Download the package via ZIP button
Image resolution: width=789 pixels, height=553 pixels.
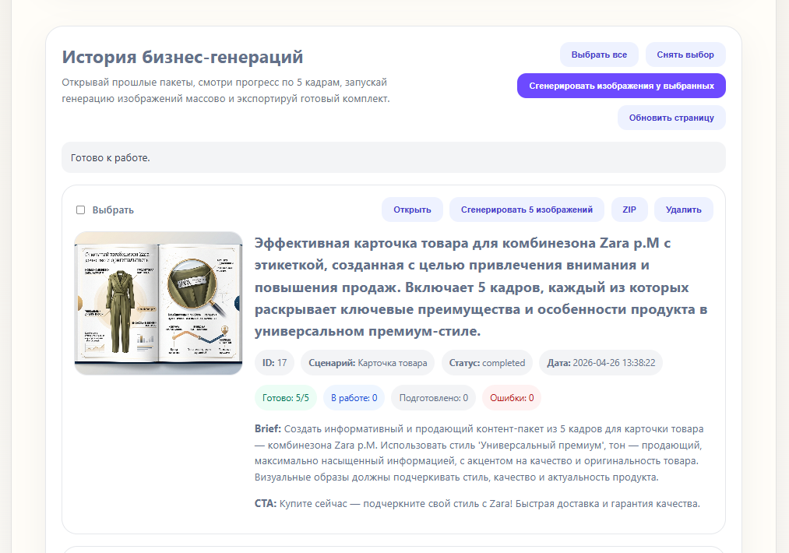click(x=629, y=210)
